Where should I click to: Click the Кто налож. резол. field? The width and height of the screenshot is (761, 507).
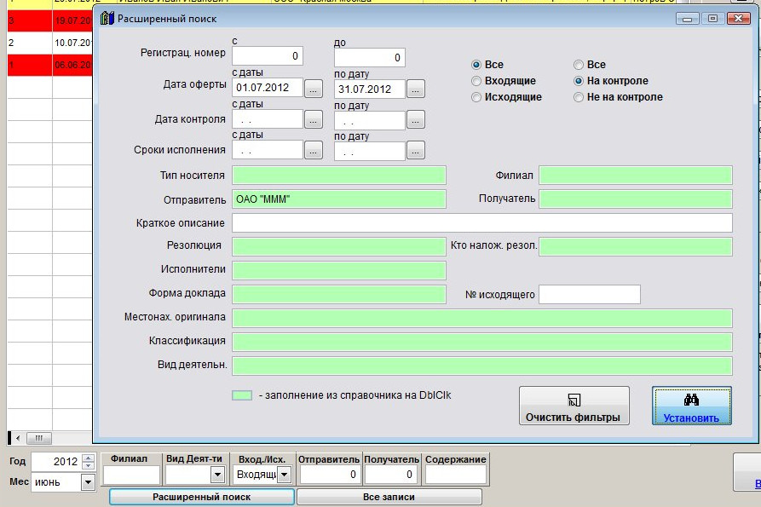[x=635, y=246]
